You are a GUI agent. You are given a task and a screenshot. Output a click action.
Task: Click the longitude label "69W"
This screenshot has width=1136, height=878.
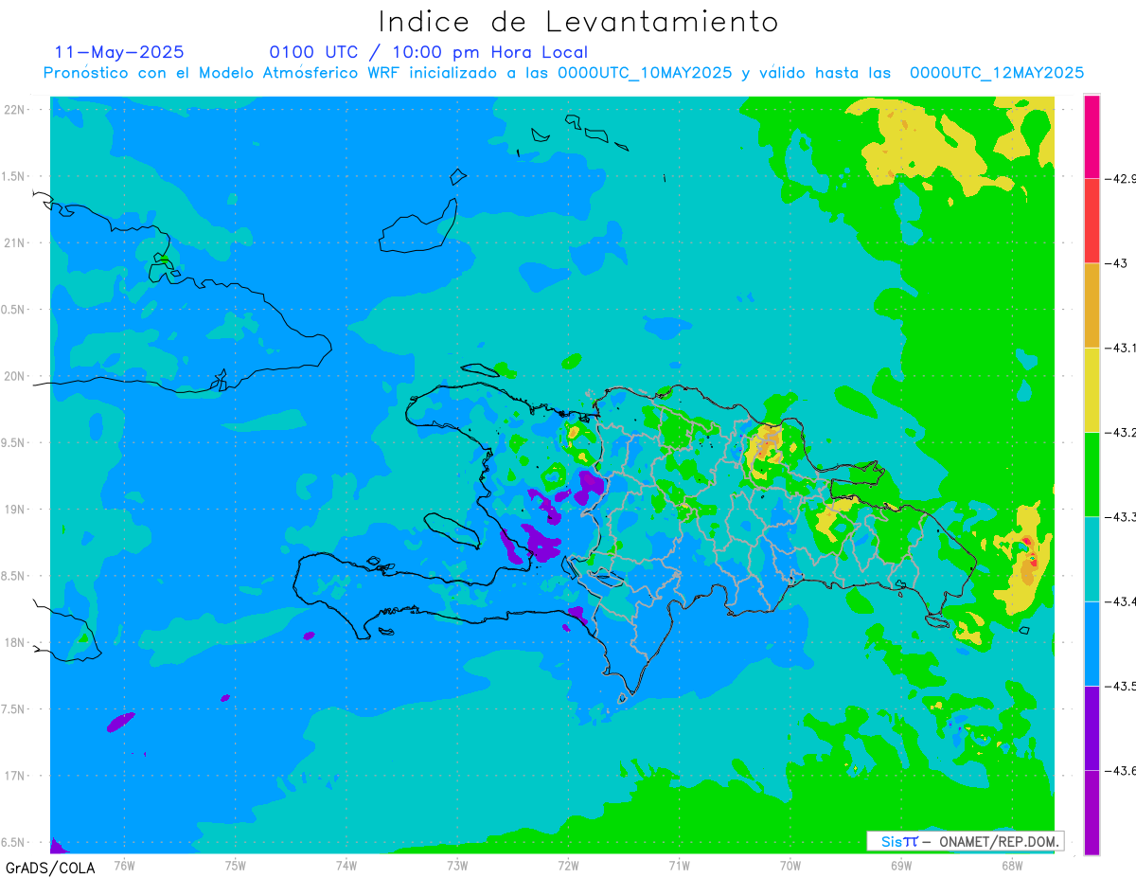(x=900, y=866)
